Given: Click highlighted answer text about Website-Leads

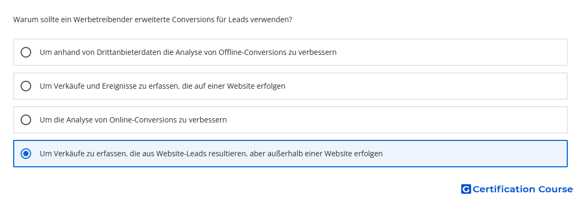Looking at the screenshot, I should pos(211,154).
